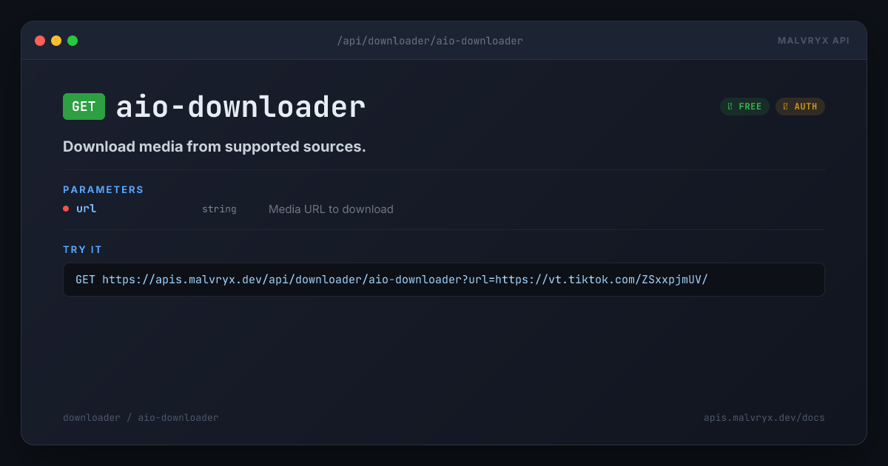Click footer breadcrumb 'downloader / aio-downloader'
The height and width of the screenshot is (466, 888).
(141, 418)
